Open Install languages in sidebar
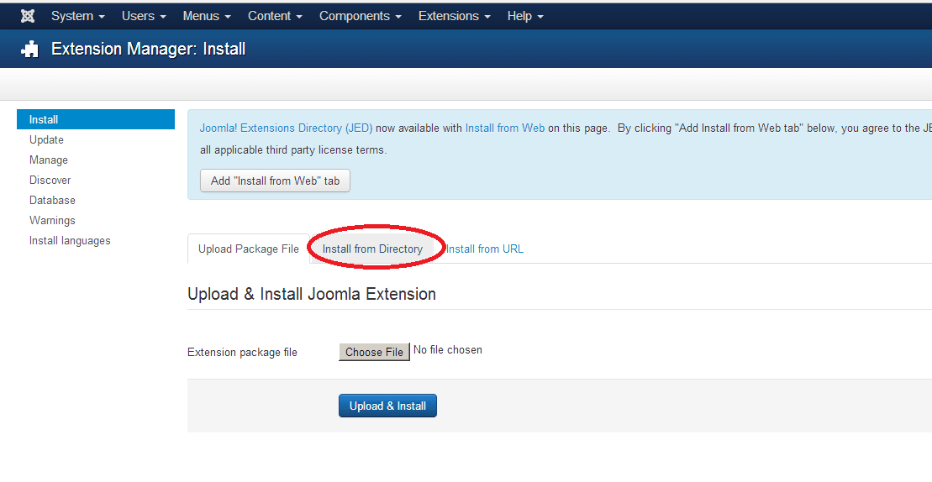 tap(70, 240)
